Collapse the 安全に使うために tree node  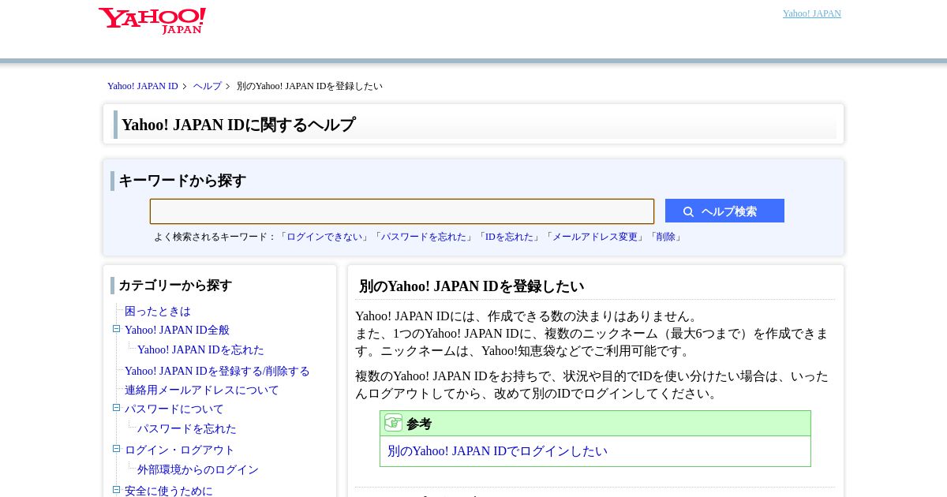(x=116, y=490)
